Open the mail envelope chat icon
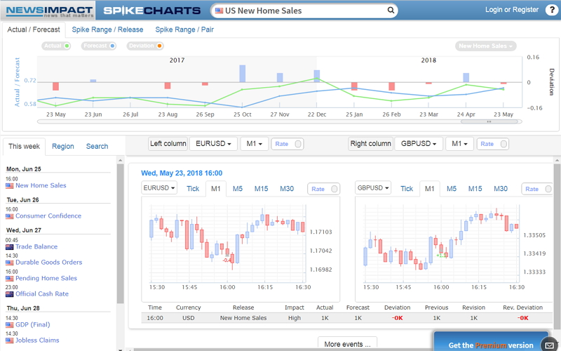Screen dimensions: 561x351 point(549,345)
